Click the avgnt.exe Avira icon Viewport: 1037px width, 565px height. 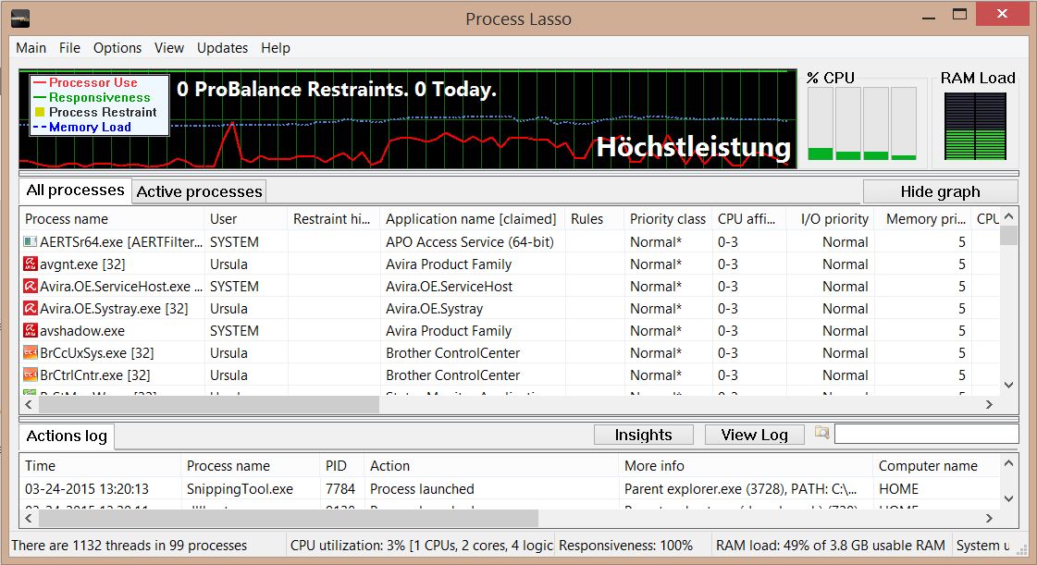31,264
